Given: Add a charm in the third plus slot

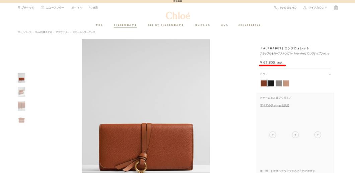Looking at the screenshot, I should [317, 135].
